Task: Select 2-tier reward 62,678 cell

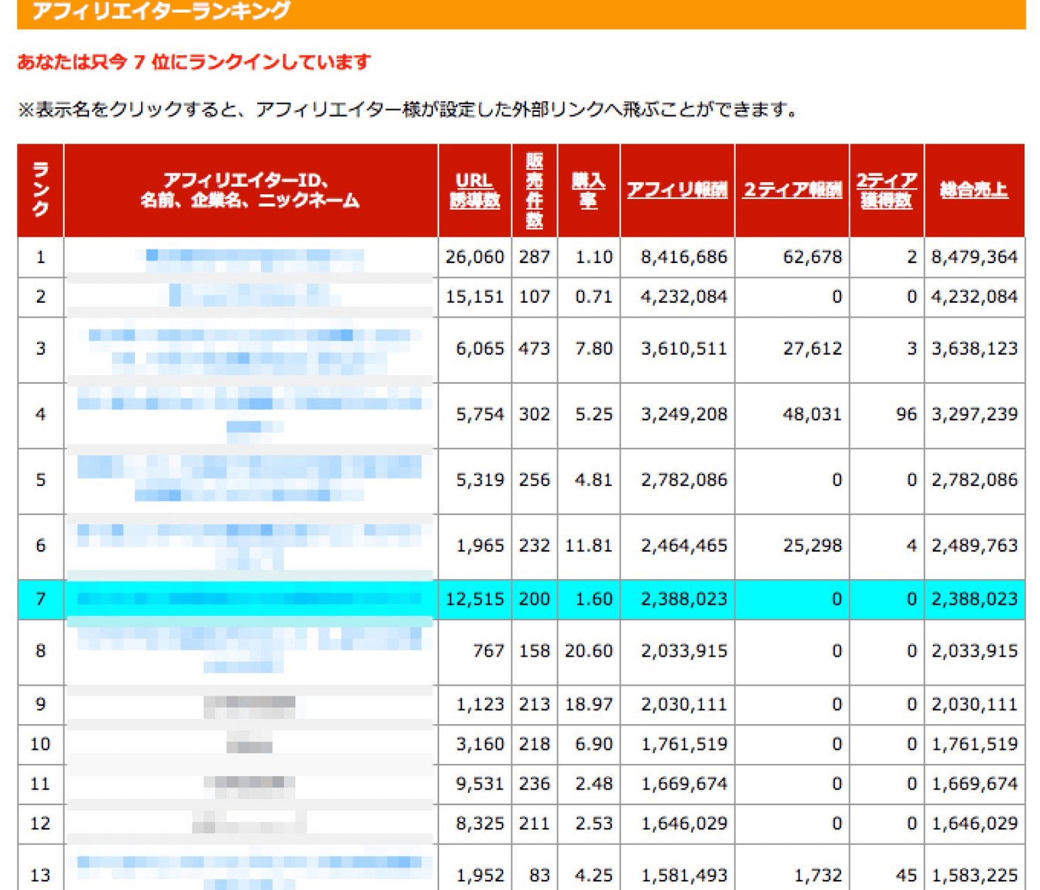Action: pos(792,257)
